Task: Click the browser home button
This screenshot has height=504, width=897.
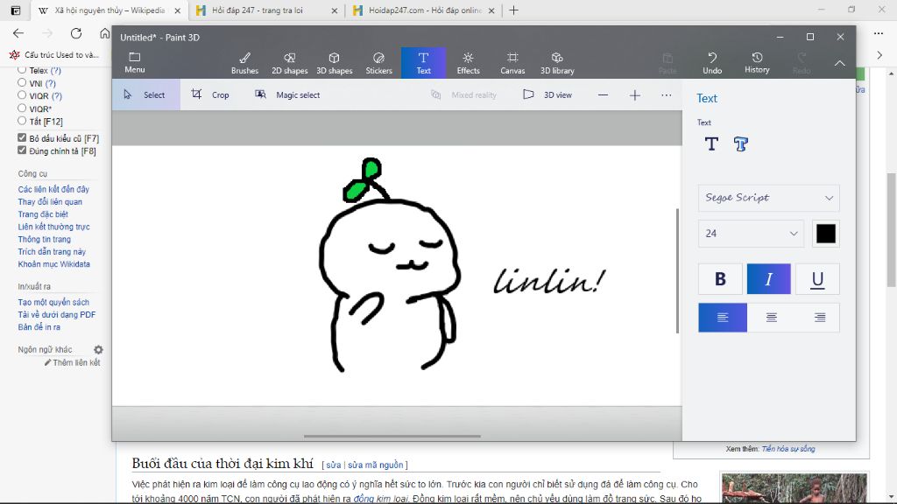Action: click(105, 33)
